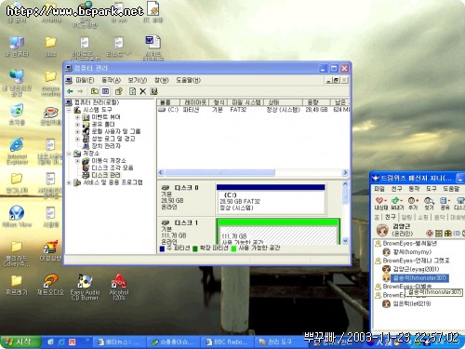Open the 파일(F) menu in Computer Management

[x=85, y=80]
